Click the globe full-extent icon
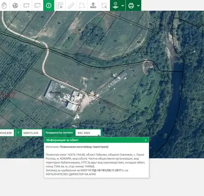This screenshot has height=196, width=204. coord(15,5)
